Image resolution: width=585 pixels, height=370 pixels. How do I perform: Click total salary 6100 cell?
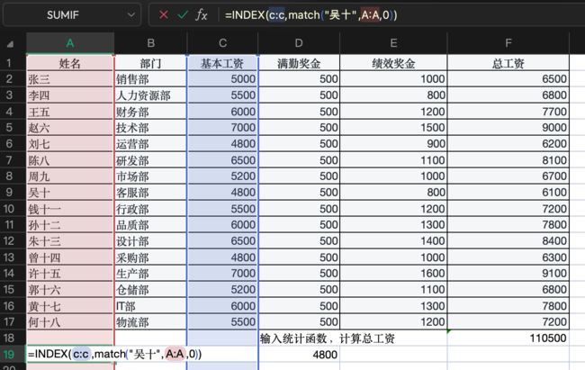pos(508,193)
